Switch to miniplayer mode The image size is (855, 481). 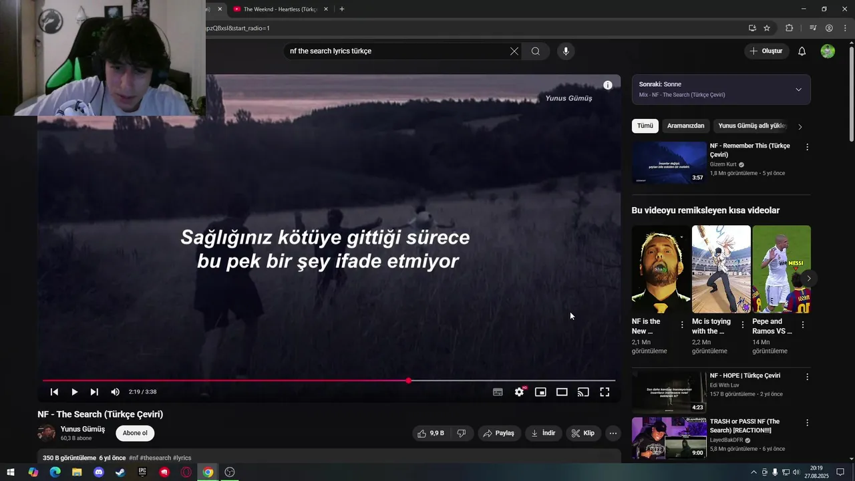[540, 392]
